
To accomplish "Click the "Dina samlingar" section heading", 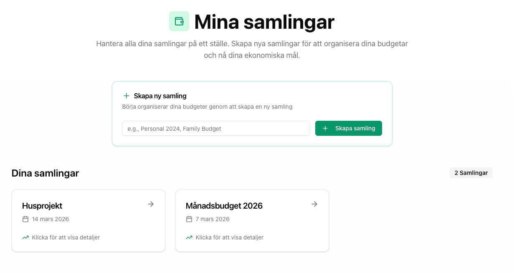I will (x=45, y=173).
